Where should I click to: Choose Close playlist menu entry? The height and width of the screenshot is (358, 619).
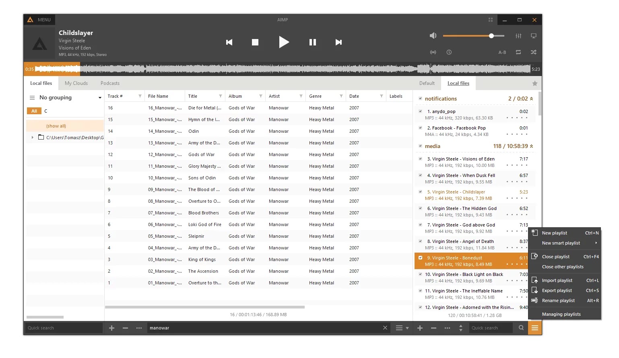[565, 257]
